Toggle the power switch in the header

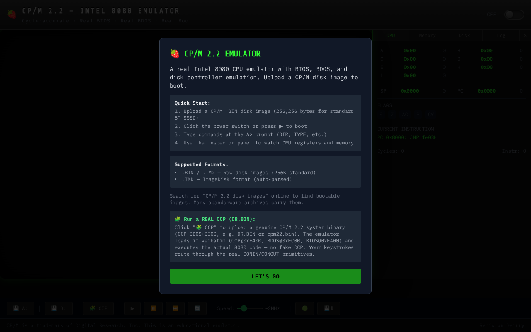(x=514, y=15)
